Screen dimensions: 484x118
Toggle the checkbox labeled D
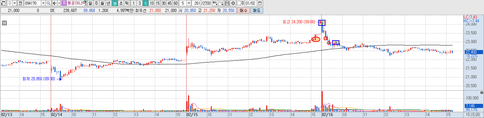pyautogui.click(x=239, y=3)
